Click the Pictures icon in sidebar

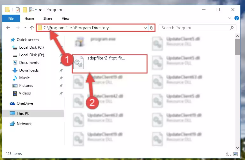pos(15,86)
